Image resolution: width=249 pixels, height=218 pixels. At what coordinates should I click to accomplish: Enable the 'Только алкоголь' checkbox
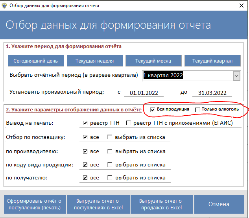(197, 109)
